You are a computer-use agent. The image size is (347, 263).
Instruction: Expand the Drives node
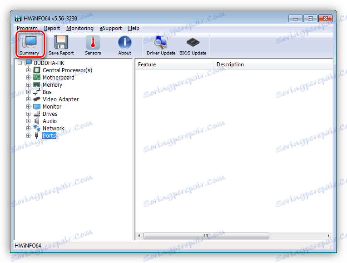(28, 114)
